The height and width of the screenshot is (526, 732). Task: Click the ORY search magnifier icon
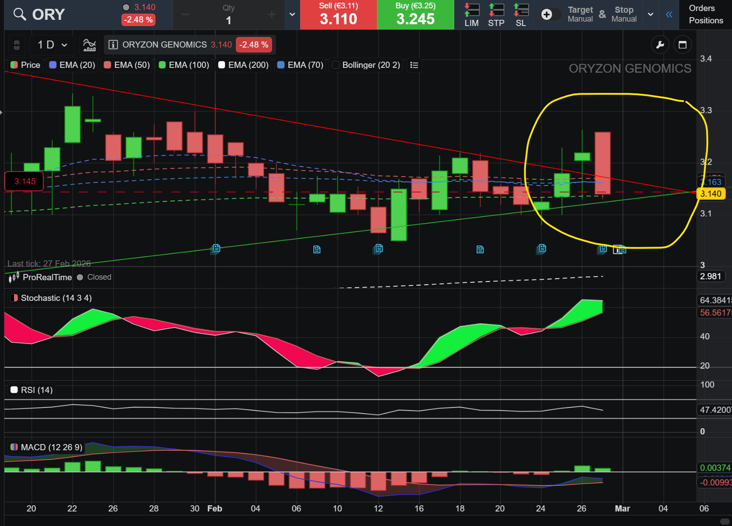coord(19,15)
